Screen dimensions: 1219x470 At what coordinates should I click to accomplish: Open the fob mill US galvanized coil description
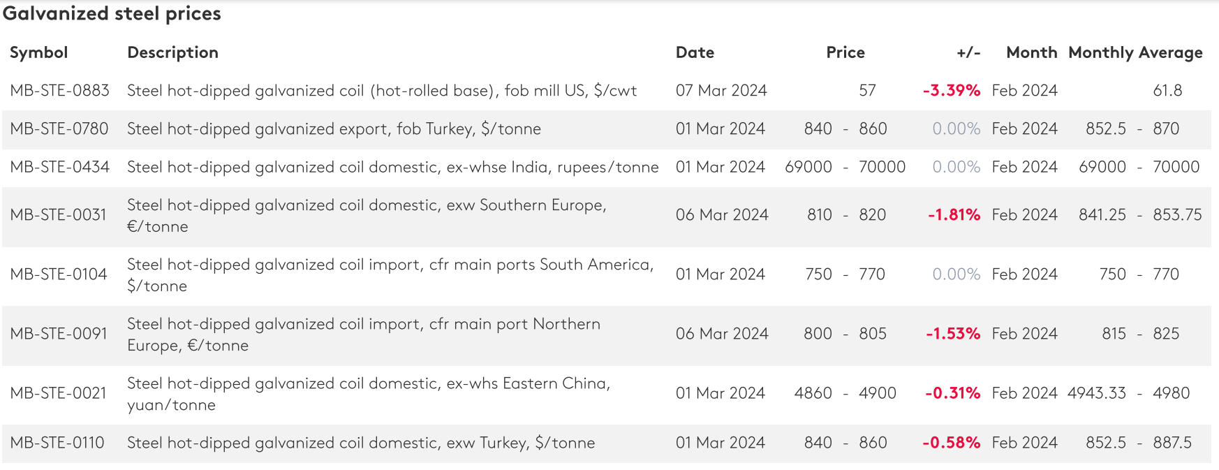point(382,91)
